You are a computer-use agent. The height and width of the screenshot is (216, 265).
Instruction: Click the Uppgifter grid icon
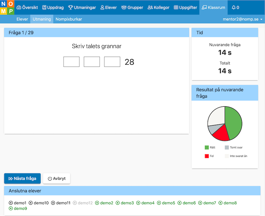point(176,7)
